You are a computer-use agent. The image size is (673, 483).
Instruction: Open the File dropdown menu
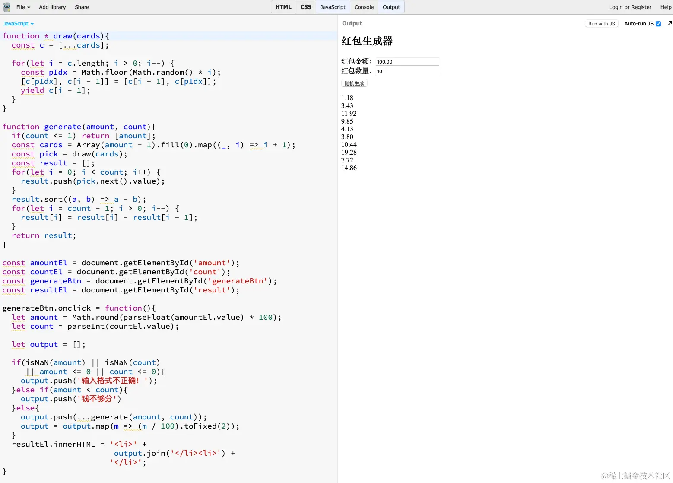click(23, 7)
